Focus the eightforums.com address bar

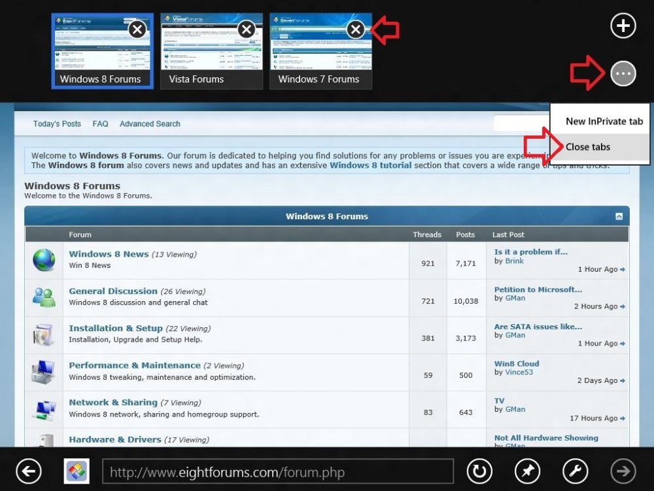[x=278, y=471]
